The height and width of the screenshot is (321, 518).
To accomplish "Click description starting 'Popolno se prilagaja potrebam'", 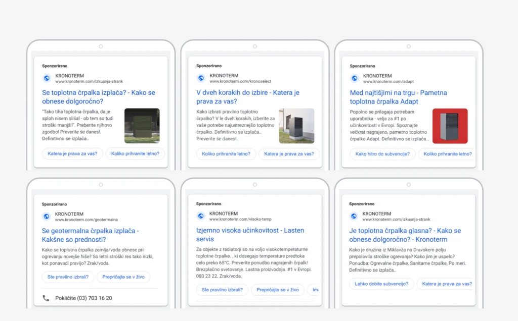I will pyautogui.click(x=389, y=125).
